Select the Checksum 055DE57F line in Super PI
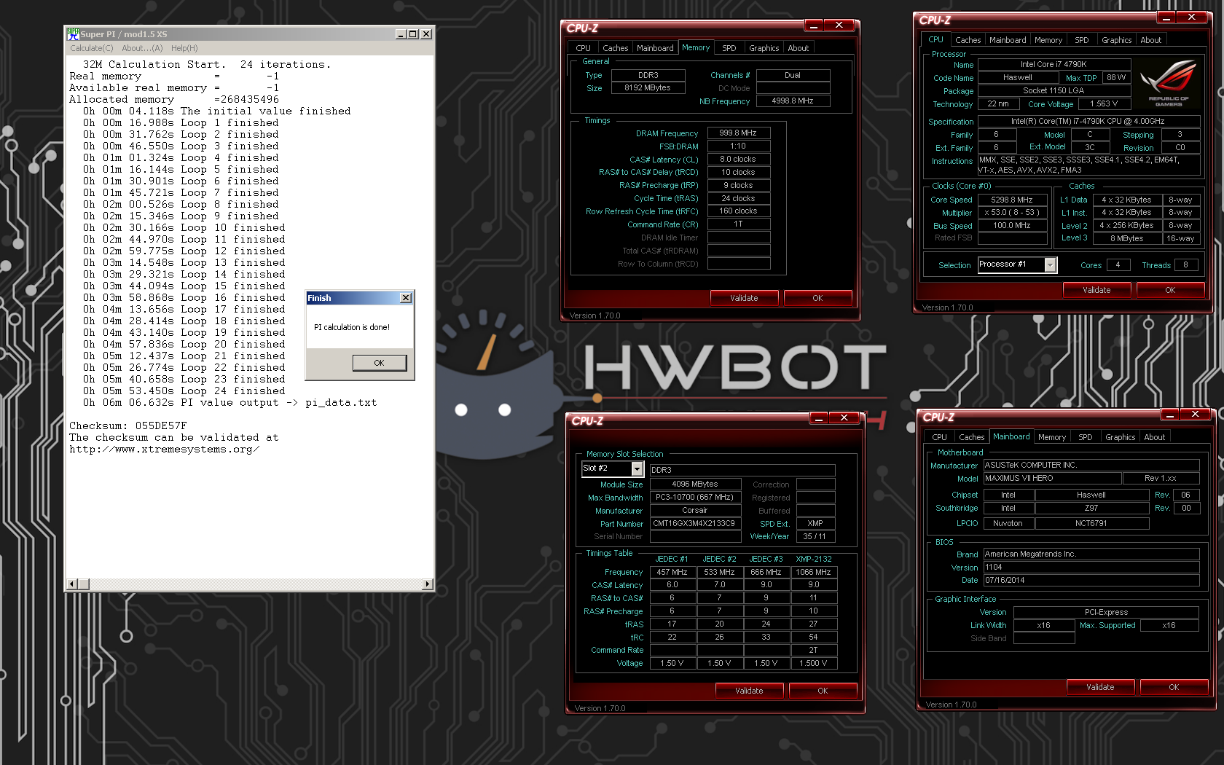This screenshot has width=1224, height=765. click(128, 426)
